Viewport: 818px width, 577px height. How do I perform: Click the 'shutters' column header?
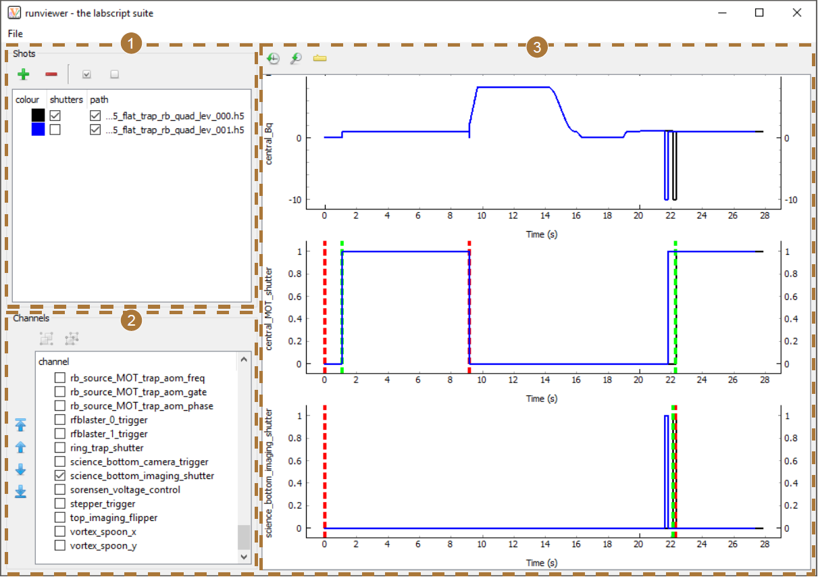(x=67, y=99)
